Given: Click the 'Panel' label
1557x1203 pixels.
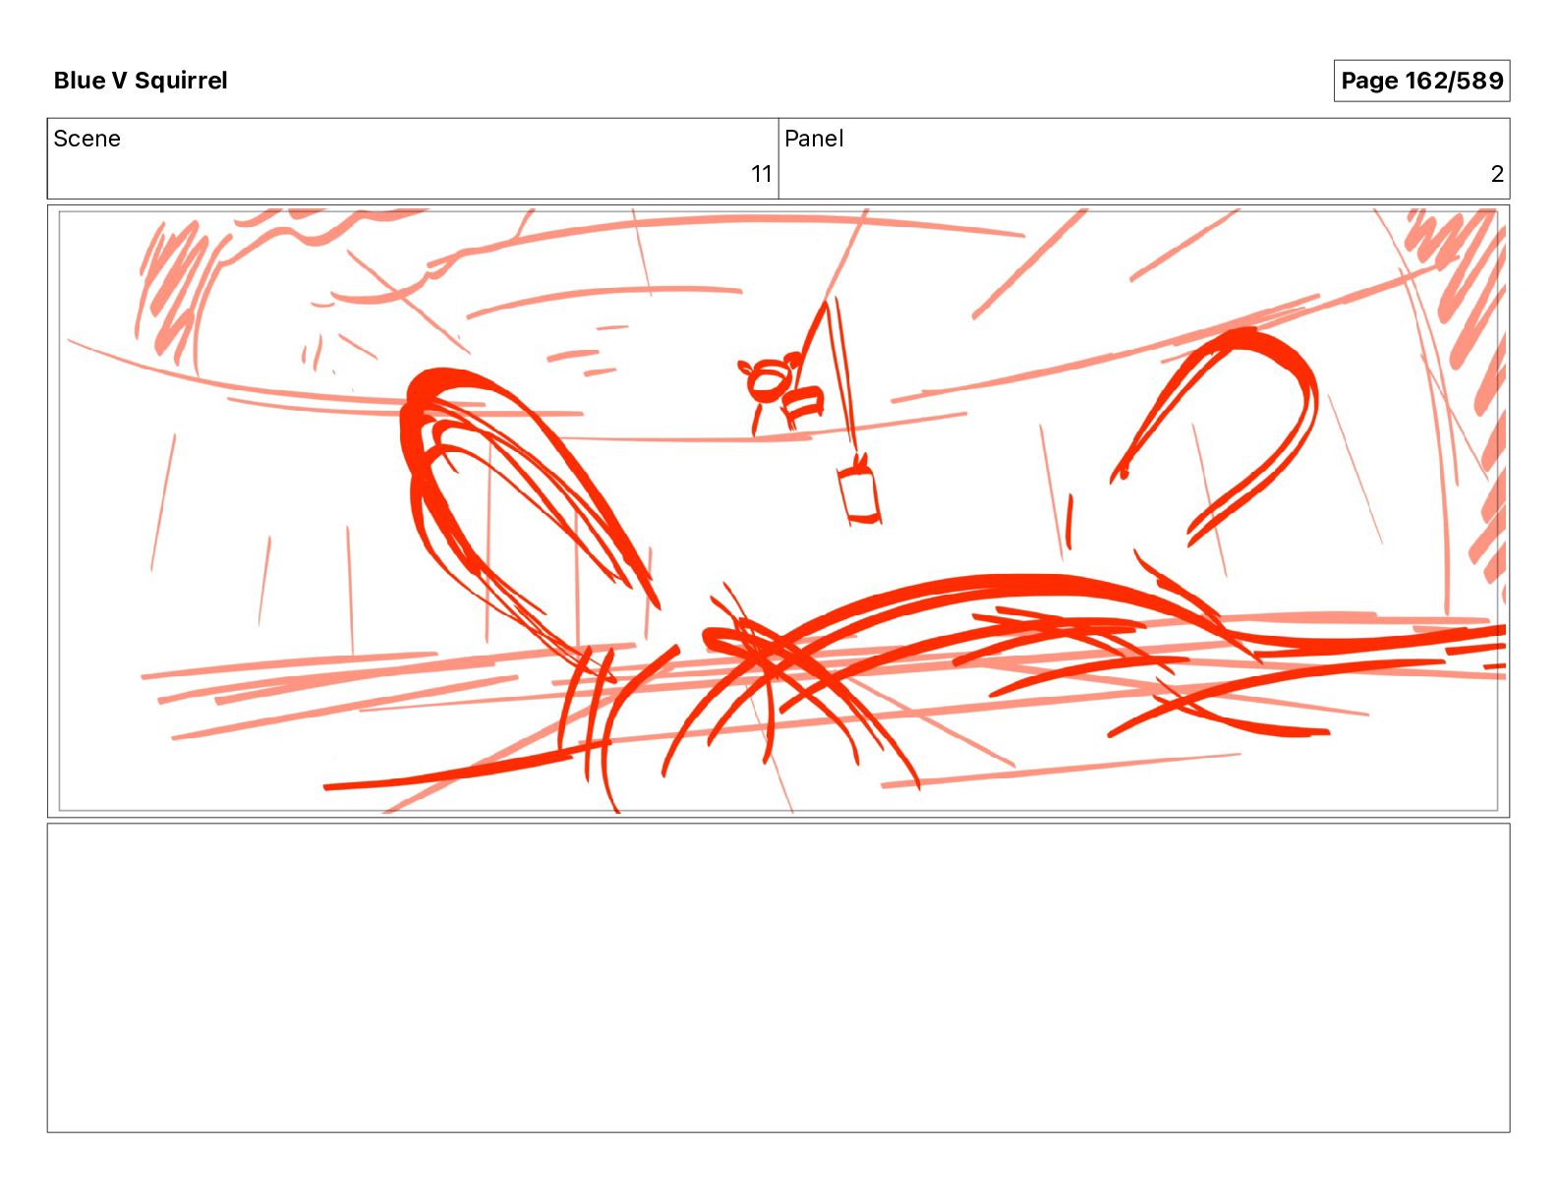Looking at the screenshot, I should (x=814, y=139).
